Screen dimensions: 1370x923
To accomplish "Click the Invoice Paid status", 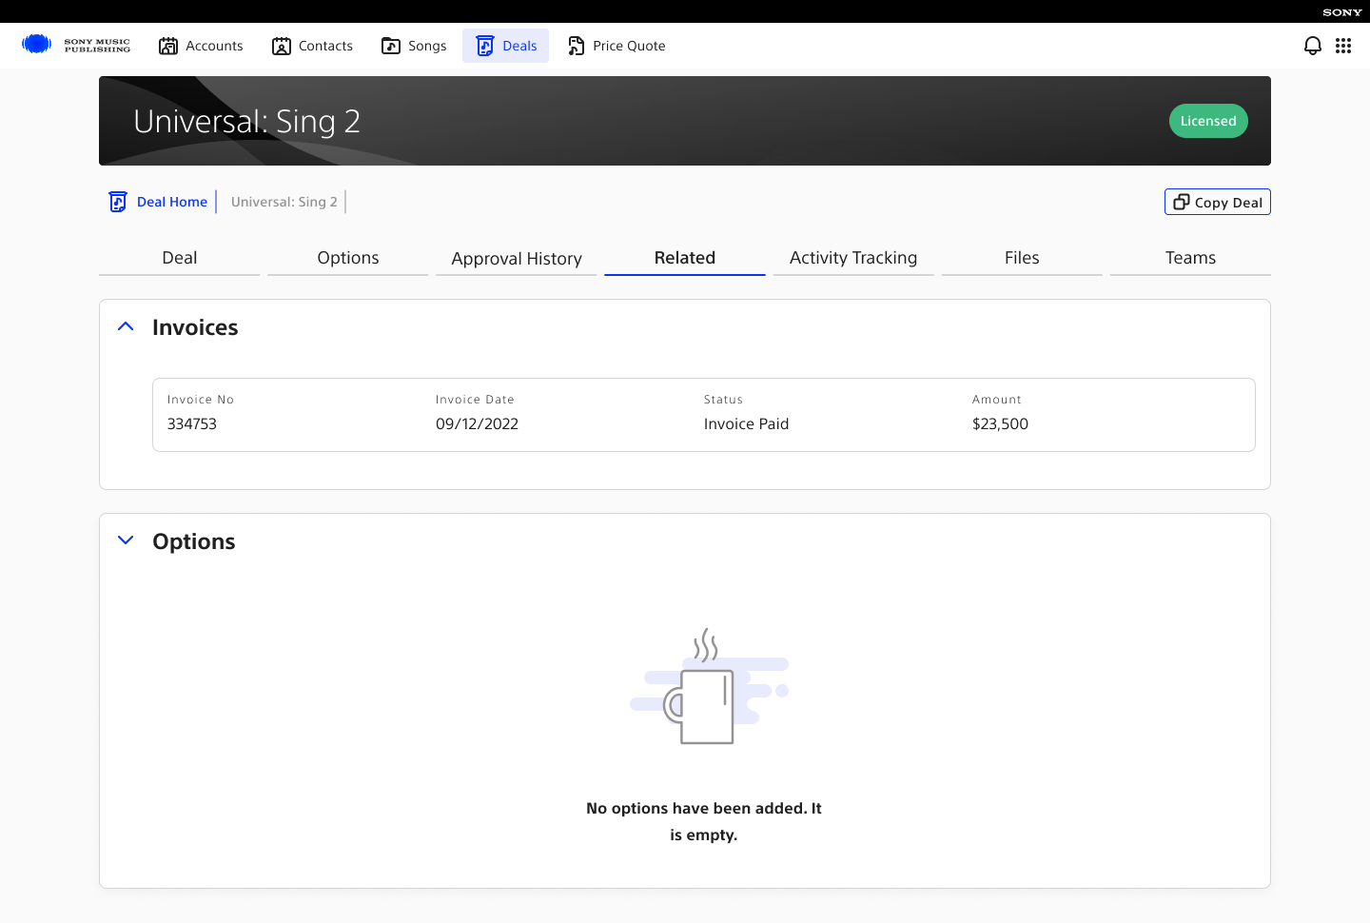I will click(x=747, y=424).
